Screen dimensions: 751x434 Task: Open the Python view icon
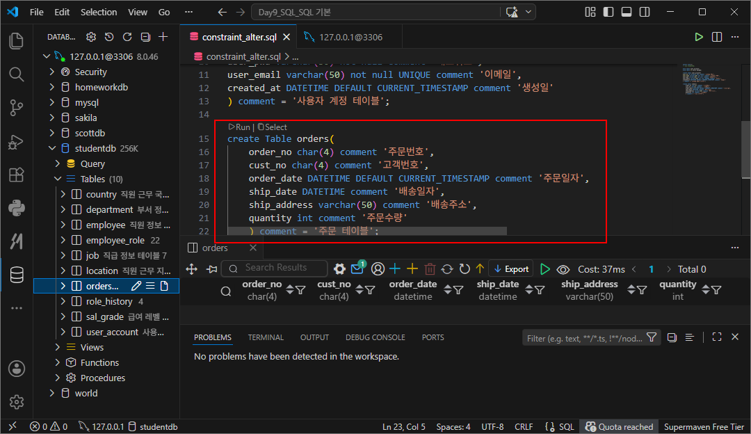coord(16,209)
